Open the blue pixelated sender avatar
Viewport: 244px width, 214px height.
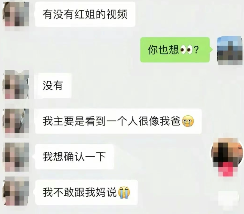(x=230, y=51)
